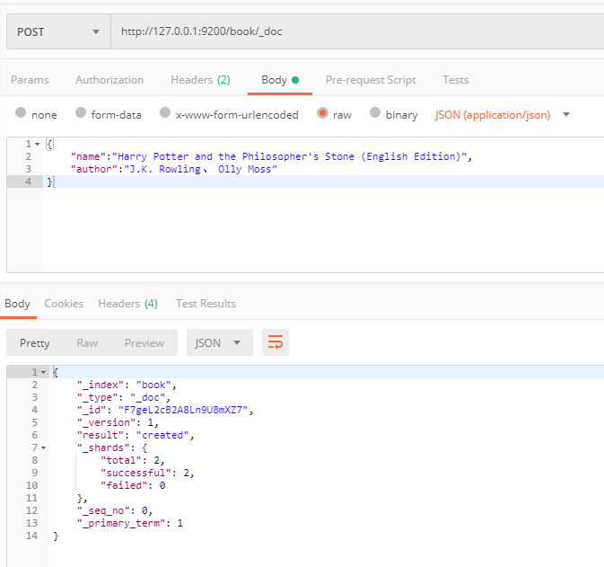Viewport: 604px width, 567px height.
Task: Click the "_index": "book" response line
Action: pos(127,385)
